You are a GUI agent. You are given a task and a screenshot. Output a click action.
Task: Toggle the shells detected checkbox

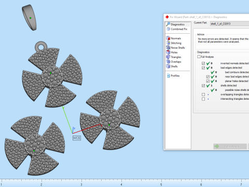[x=203, y=86]
